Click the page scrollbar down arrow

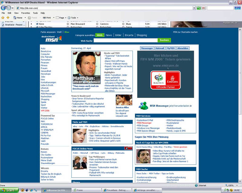240,181
